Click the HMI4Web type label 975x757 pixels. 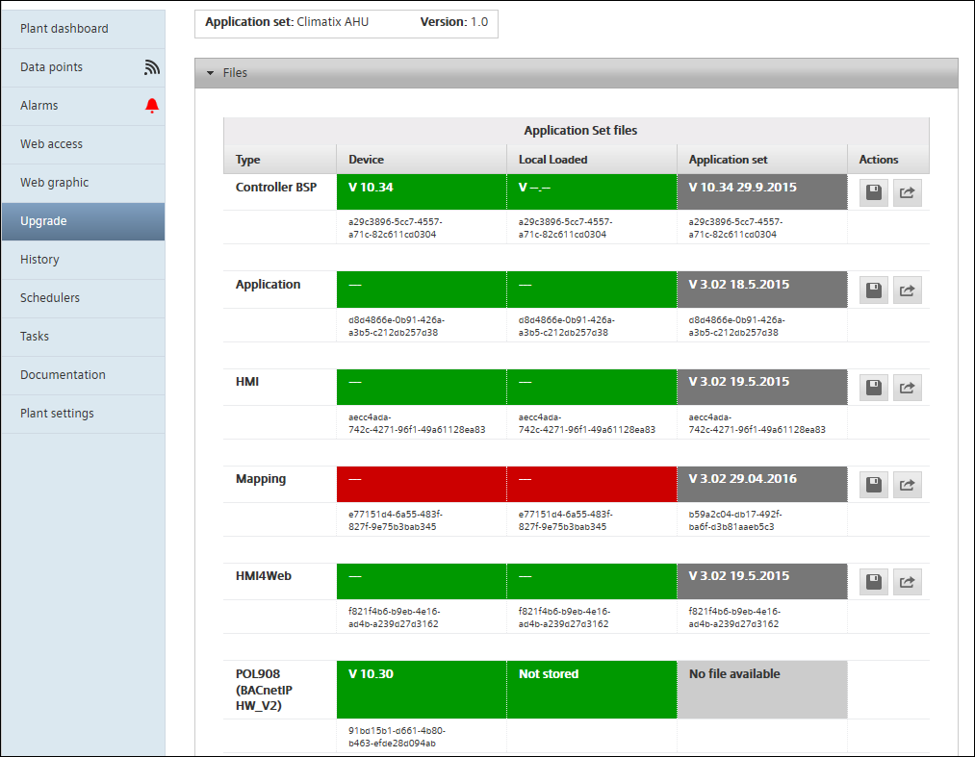(264, 576)
